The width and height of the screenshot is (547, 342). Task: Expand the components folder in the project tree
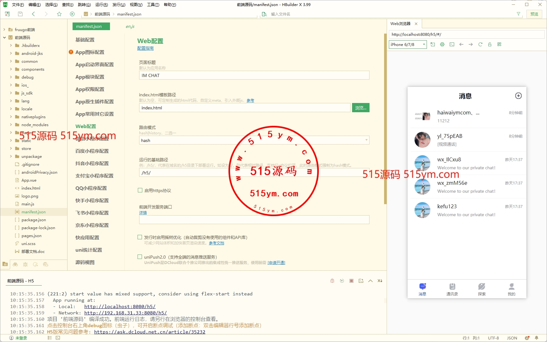coord(11,69)
